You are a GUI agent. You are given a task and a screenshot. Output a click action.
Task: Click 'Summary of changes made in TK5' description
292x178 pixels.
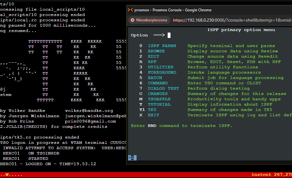point(230,110)
